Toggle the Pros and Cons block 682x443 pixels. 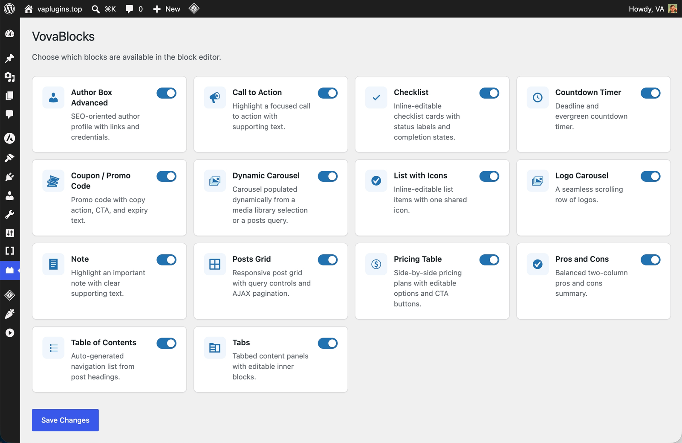[650, 260]
